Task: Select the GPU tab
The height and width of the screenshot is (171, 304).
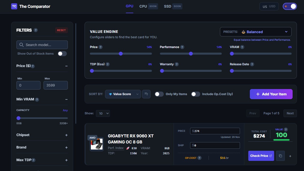Action: point(130,6)
